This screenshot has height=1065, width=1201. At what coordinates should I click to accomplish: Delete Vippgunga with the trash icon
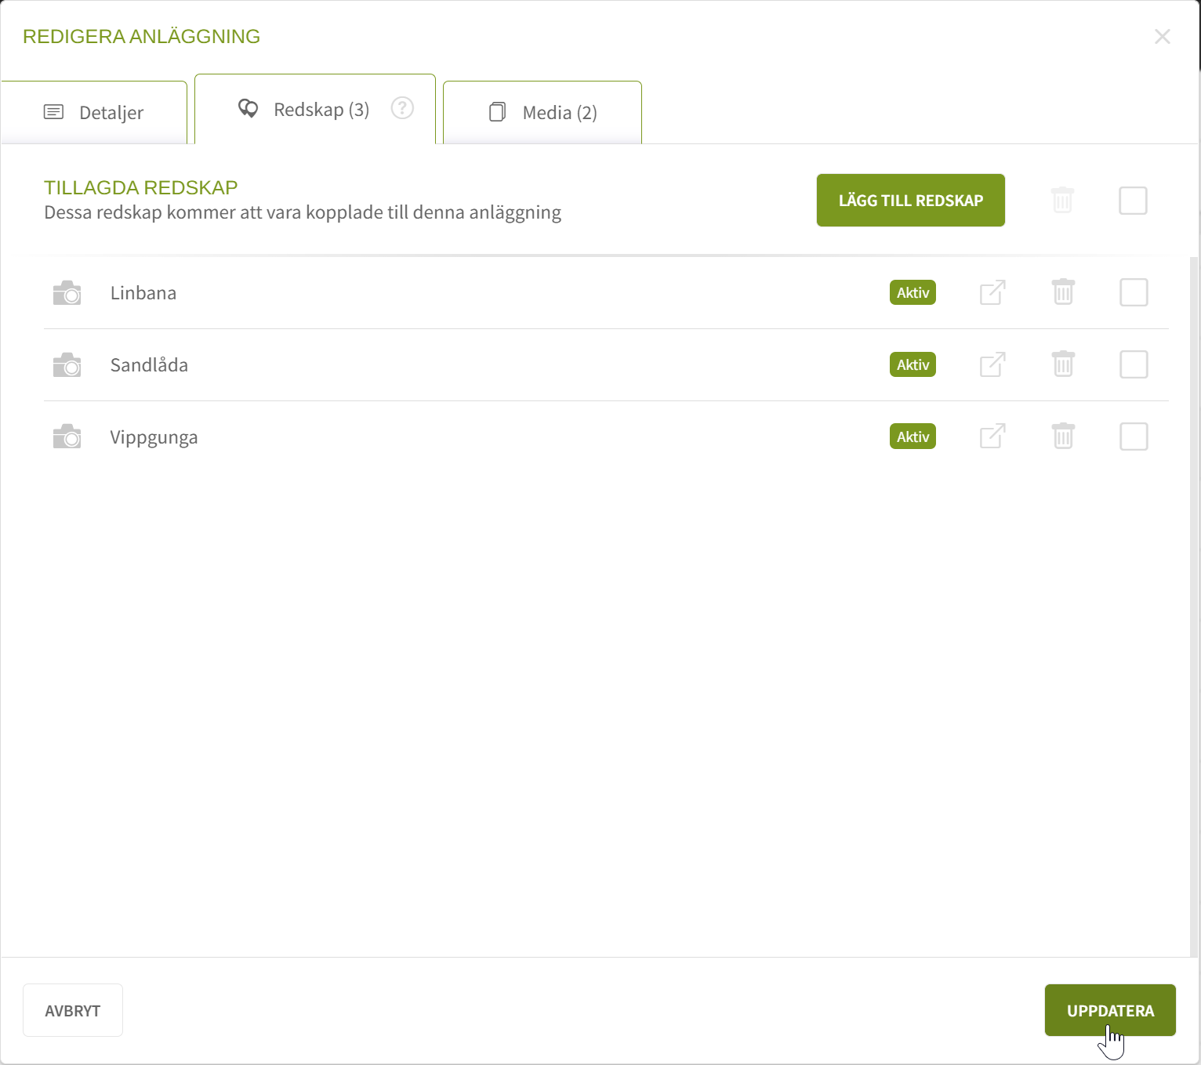(x=1063, y=437)
